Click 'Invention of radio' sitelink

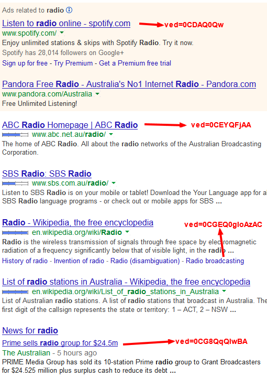click(x=79, y=261)
